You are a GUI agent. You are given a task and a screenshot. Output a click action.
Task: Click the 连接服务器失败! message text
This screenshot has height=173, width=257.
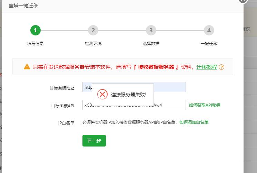click(128, 95)
